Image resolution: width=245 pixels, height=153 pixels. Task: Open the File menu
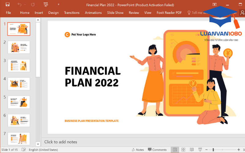click(x=9, y=13)
